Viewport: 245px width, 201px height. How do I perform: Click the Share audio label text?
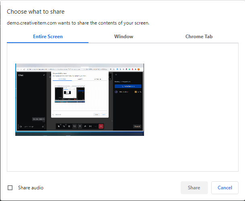coord(31,188)
